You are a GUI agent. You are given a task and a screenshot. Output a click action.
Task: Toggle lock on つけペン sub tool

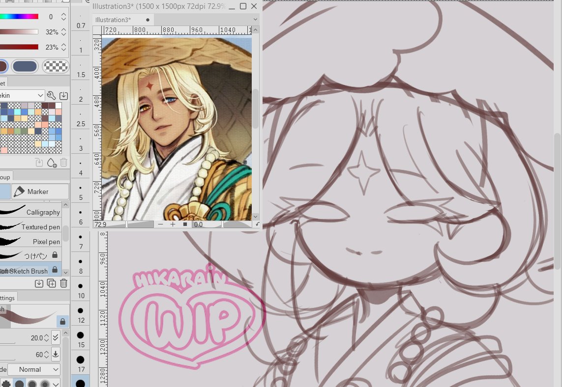(x=55, y=254)
